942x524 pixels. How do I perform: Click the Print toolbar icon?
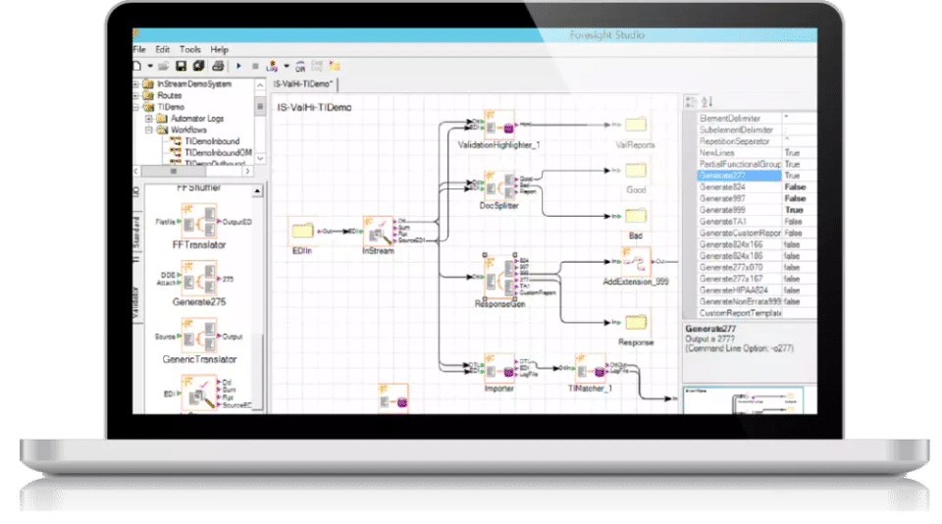point(218,66)
